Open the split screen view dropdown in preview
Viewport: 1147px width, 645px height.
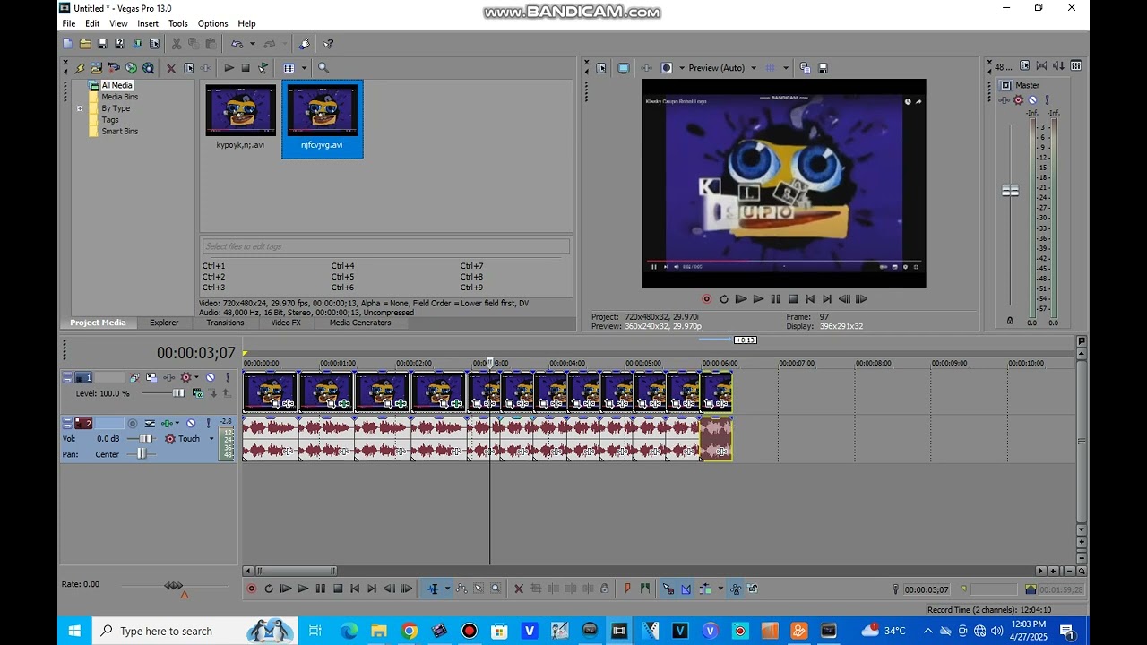pyautogui.click(x=682, y=67)
